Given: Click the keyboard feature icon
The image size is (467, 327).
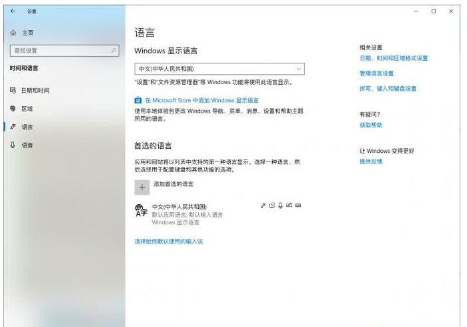Looking at the screenshot, I should coord(298,205).
